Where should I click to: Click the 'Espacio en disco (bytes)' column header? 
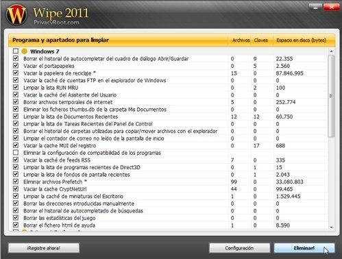point(301,40)
